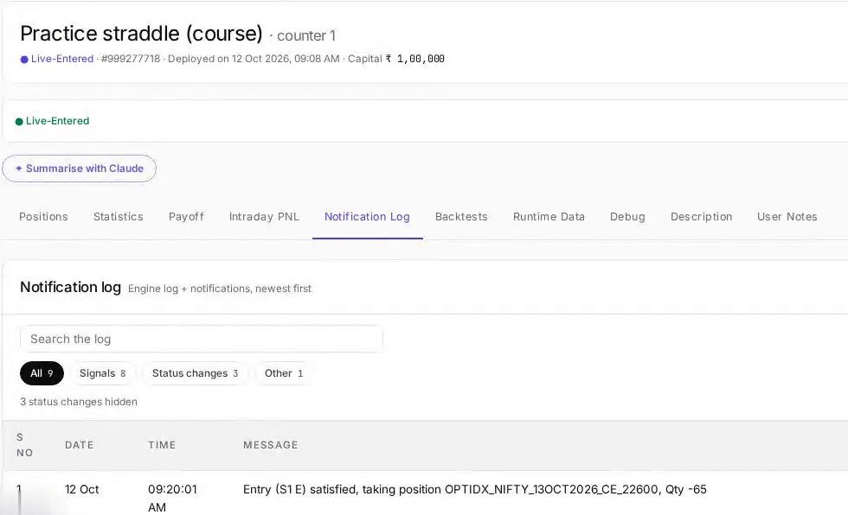The image size is (848, 515).
Task: Click the capital amount ₹ 1,00,000
Action: click(x=415, y=59)
